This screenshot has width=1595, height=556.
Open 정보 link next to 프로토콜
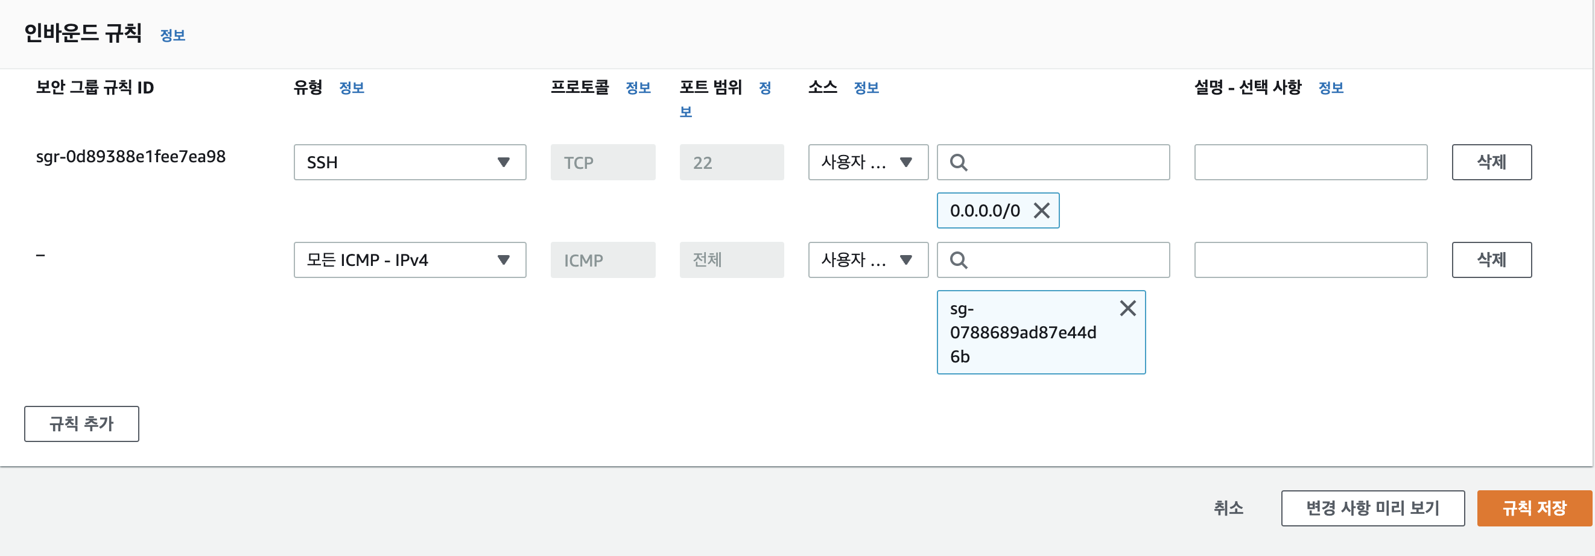point(638,88)
